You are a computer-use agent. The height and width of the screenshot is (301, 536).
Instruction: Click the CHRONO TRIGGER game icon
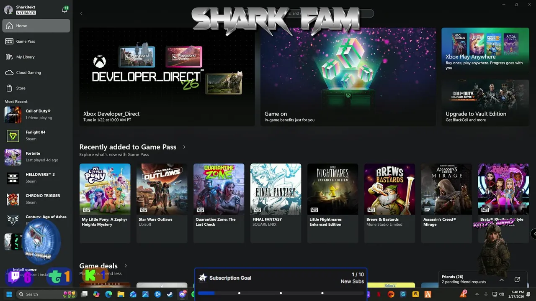click(x=13, y=199)
